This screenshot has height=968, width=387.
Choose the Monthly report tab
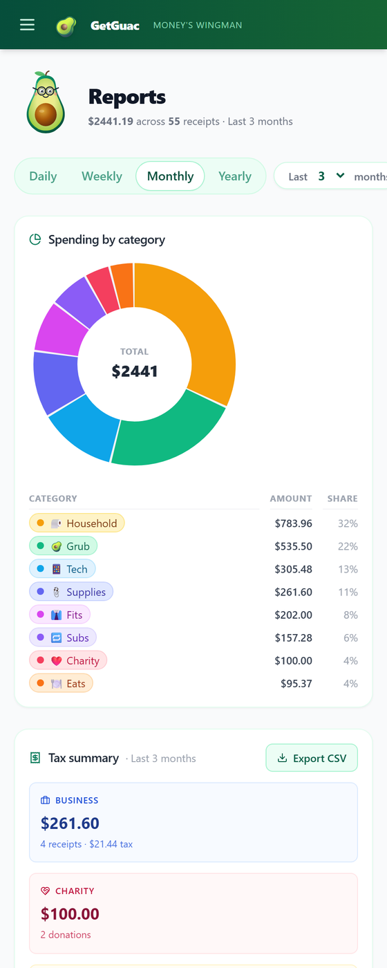[x=170, y=176]
